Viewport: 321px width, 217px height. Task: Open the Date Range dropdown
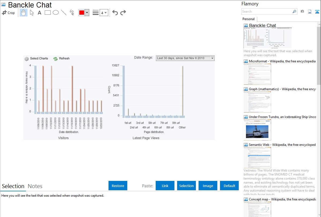point(185,58)
